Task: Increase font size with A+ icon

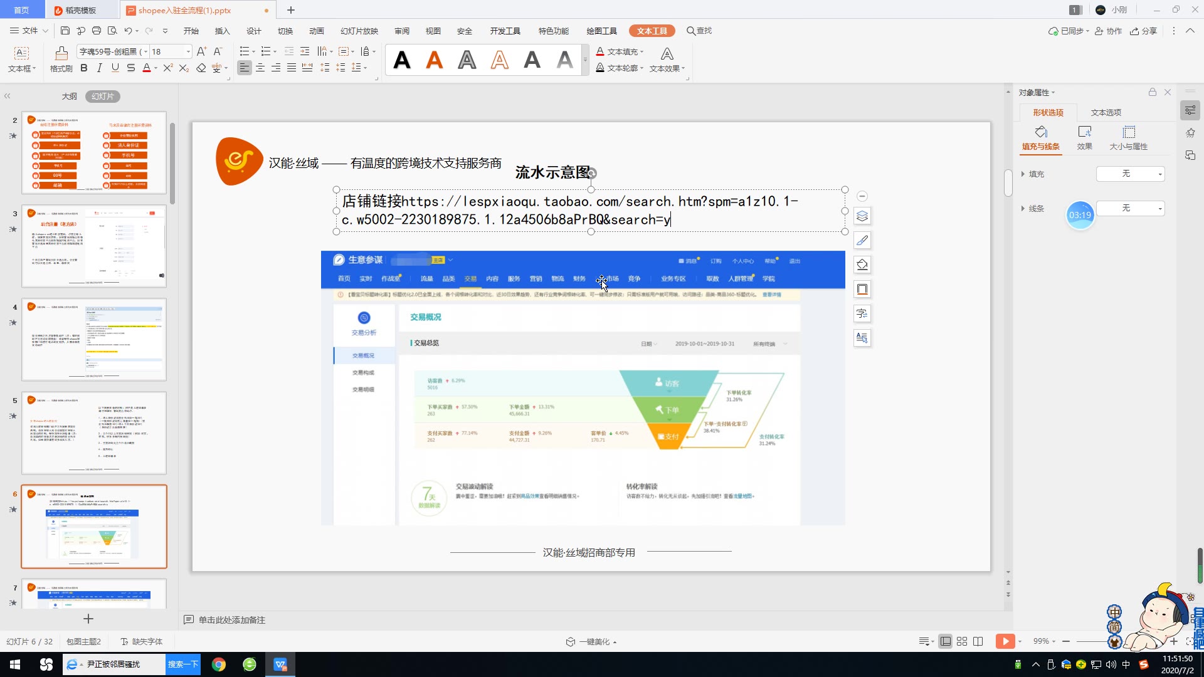Action: click(201, 51)
